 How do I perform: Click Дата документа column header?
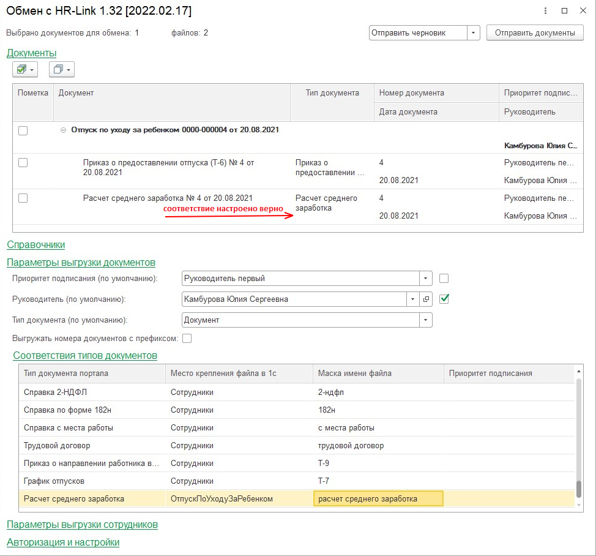(x=436, y=112)
